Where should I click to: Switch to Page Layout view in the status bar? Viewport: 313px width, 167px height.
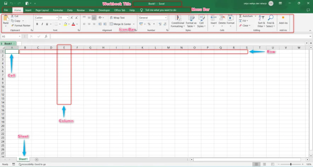tap(264, 164)
